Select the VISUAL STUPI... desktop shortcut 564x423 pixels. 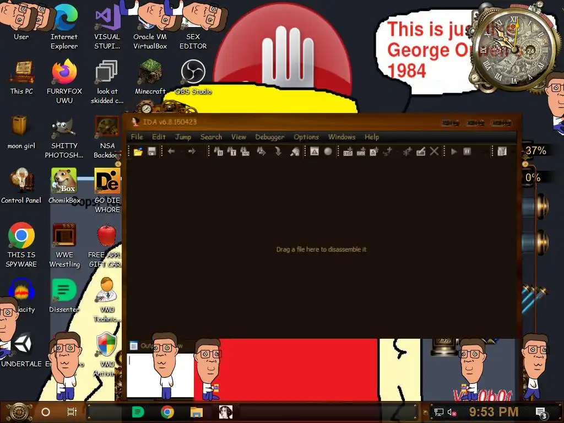107,27
